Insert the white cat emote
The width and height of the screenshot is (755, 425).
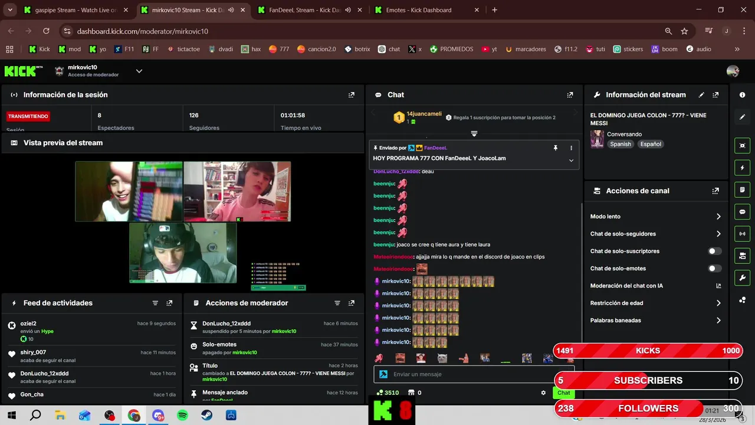442,358
